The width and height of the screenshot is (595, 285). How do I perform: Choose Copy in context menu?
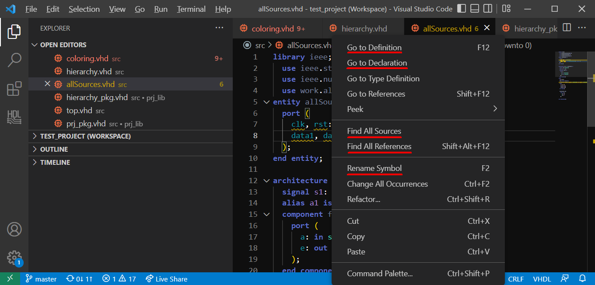[x=418, y=236]
